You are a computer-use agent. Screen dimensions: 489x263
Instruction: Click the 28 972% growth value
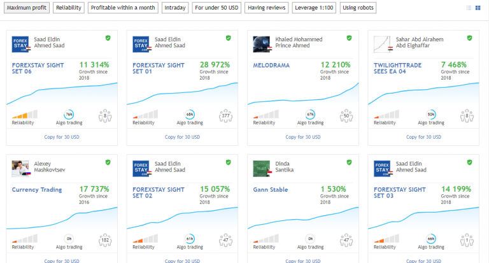215,65
